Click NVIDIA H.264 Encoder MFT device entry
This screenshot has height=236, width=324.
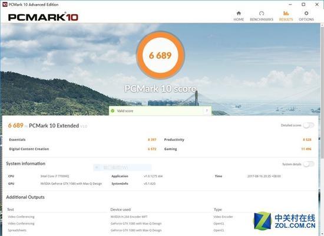click(129, 217)
